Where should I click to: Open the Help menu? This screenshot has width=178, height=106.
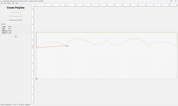pyautogui.click(x=17, y=3)
